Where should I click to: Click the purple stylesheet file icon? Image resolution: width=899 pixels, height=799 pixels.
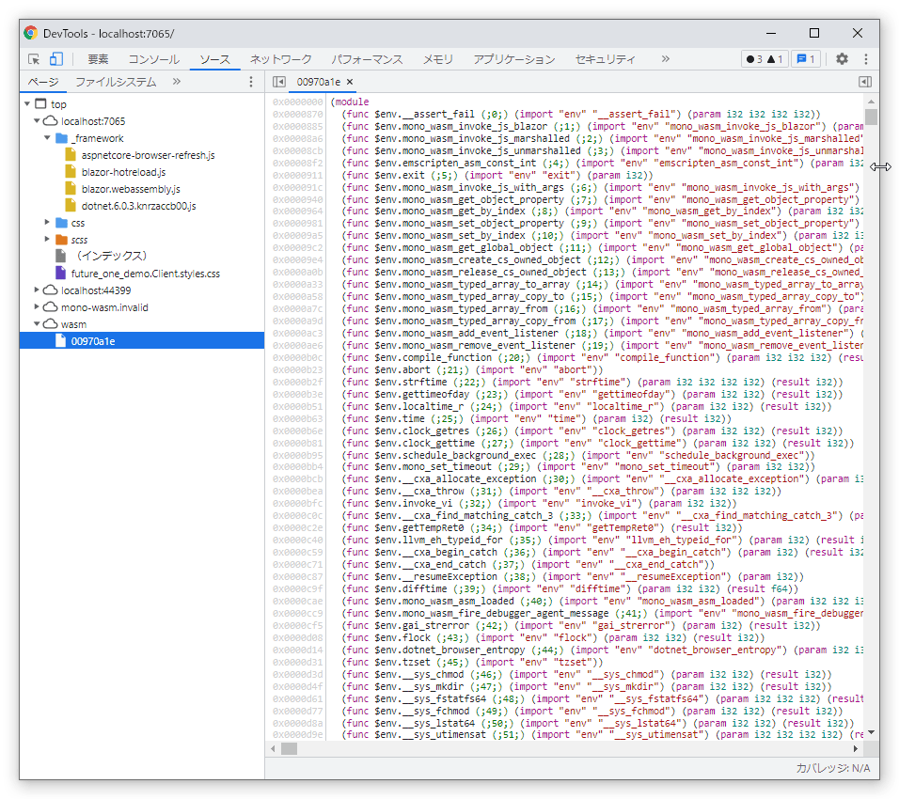60,273
